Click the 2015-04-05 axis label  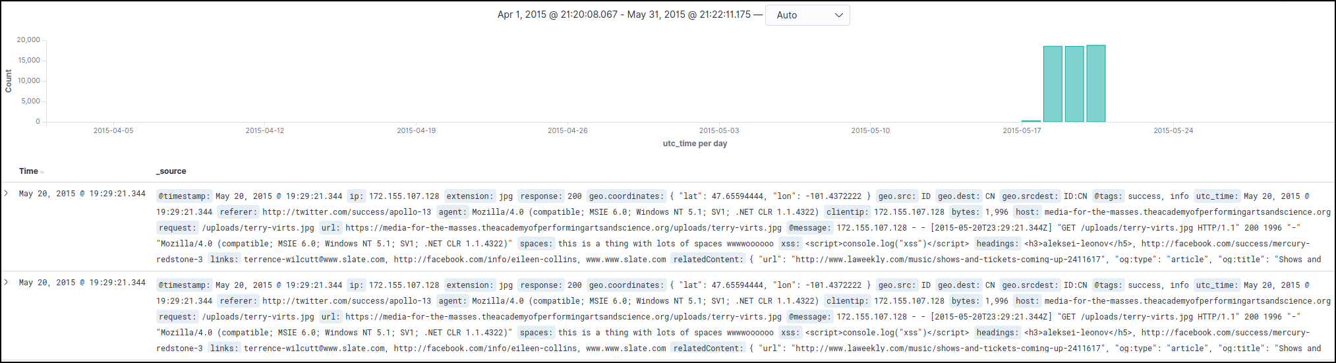[113, 130]
